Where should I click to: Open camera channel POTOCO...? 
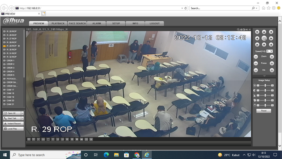10,79
